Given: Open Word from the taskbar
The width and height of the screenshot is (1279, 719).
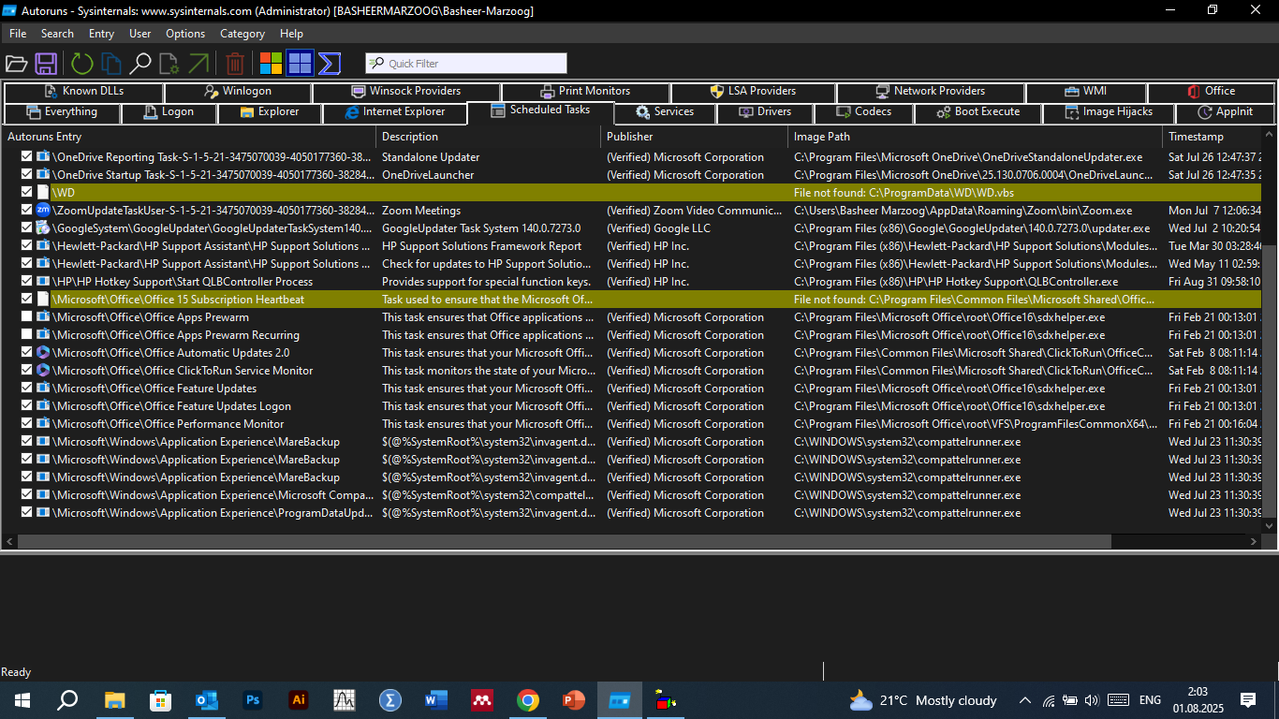Looking at the screenshot, I should click(x=436, y=700).
